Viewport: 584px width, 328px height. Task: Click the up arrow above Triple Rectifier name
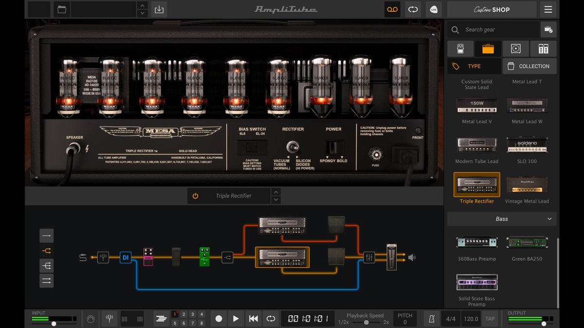(x=276, y=192)
